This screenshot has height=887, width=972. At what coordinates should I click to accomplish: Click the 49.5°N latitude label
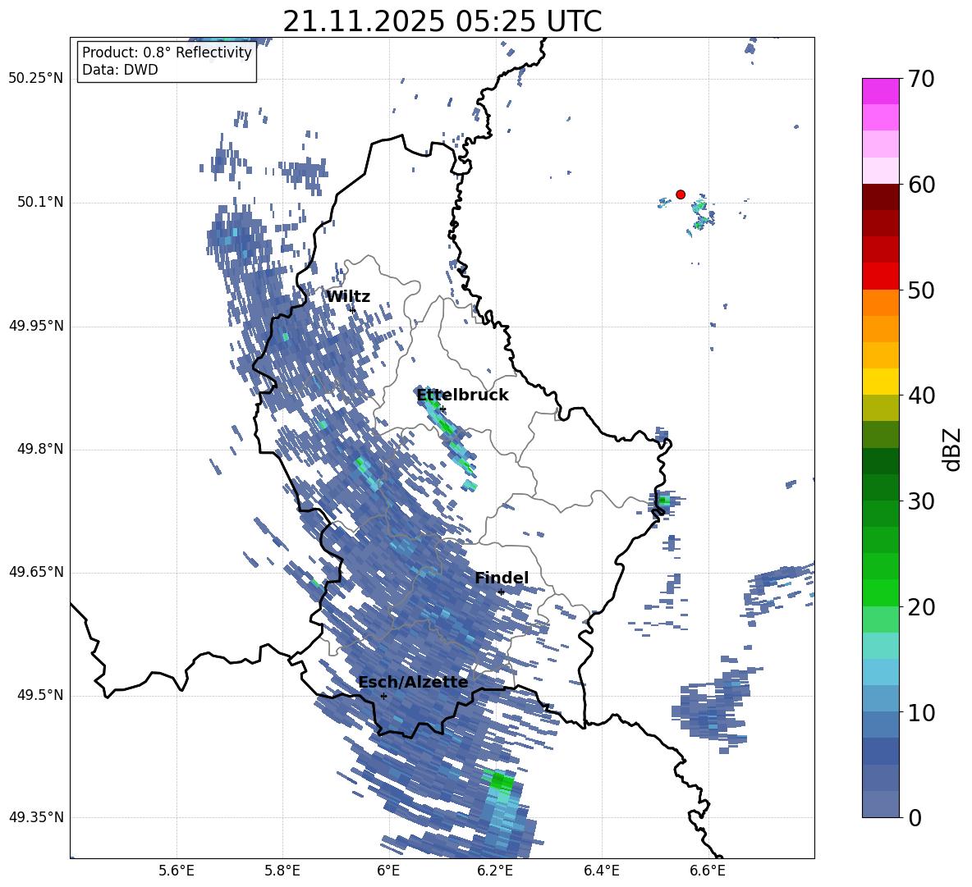[40, 695]
